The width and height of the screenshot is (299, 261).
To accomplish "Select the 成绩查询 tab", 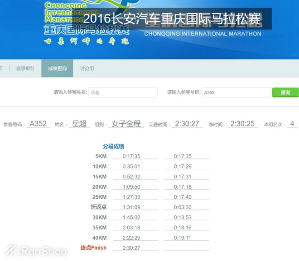I will pos(57,69).
